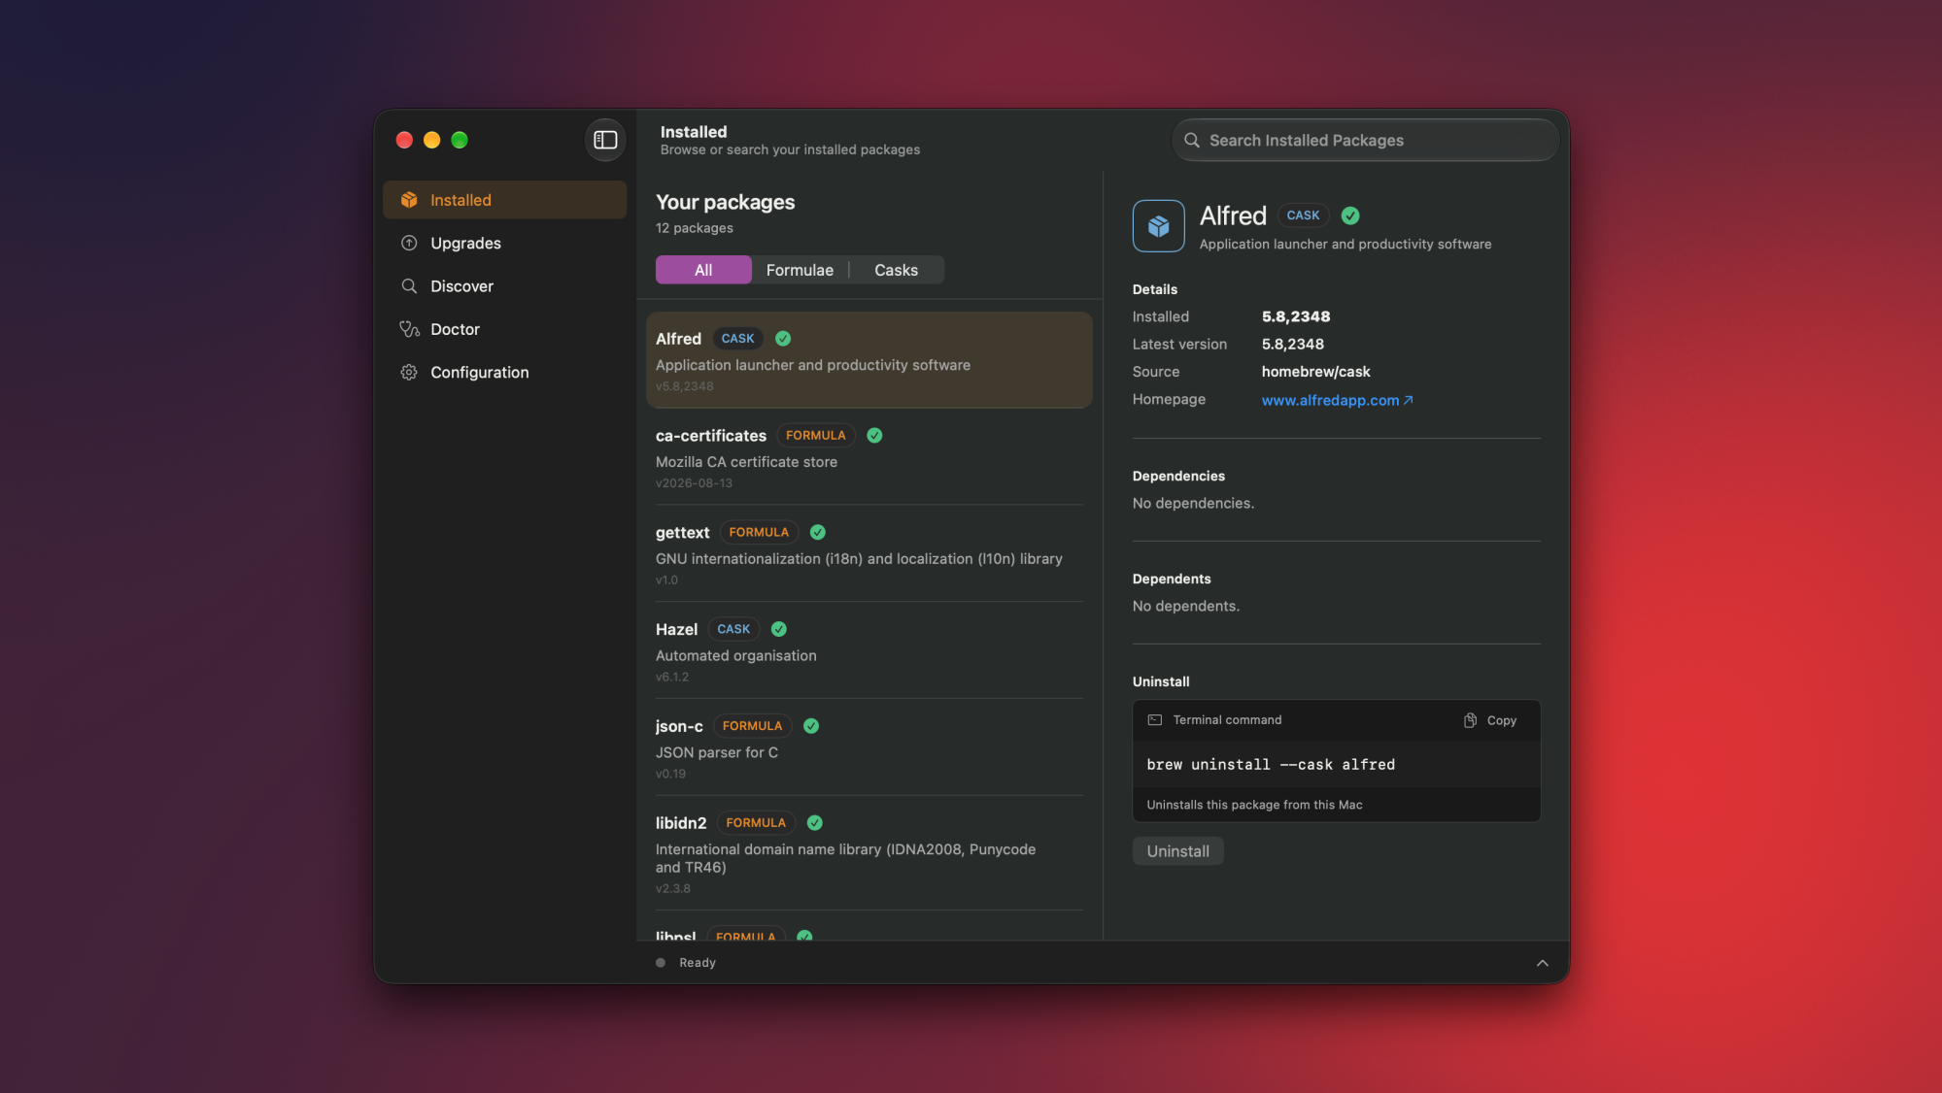Select the Alfred package row

869,360
